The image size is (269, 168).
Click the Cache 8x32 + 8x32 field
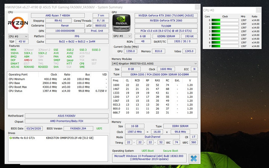click(x=77, y=42)
